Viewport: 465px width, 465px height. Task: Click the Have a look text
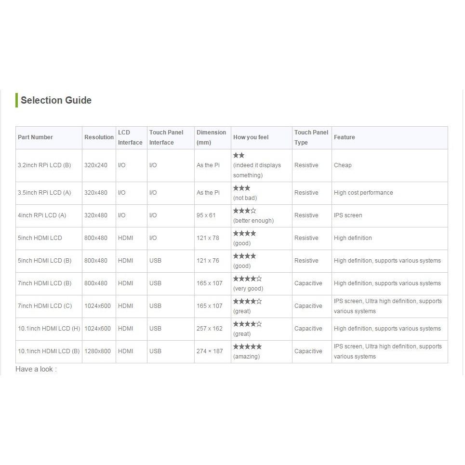tap(36, 369)
